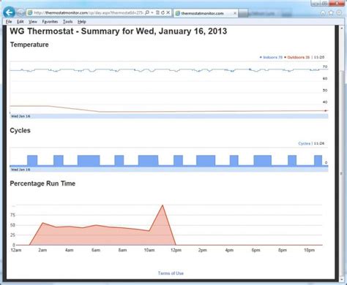Open the File menu

[x=9, y=22]
